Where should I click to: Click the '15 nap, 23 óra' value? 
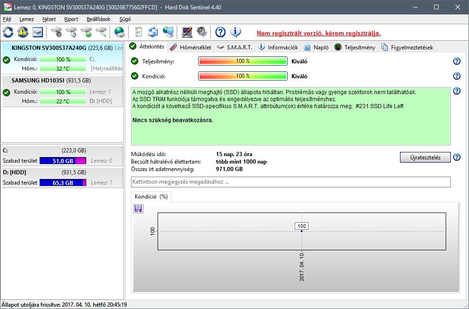tap(234, 154)
